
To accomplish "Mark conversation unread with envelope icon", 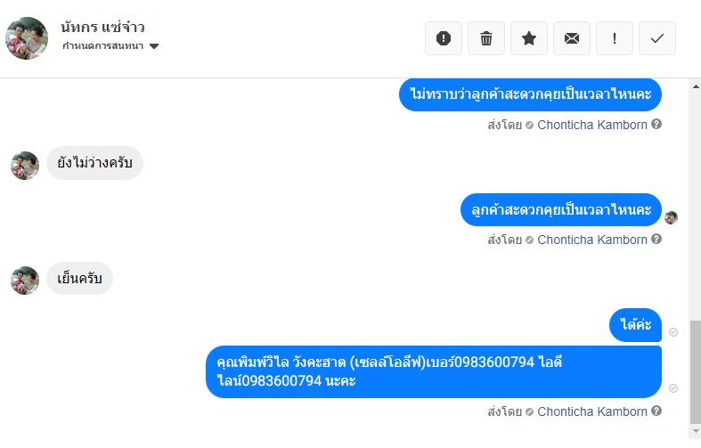I will 572,38.
